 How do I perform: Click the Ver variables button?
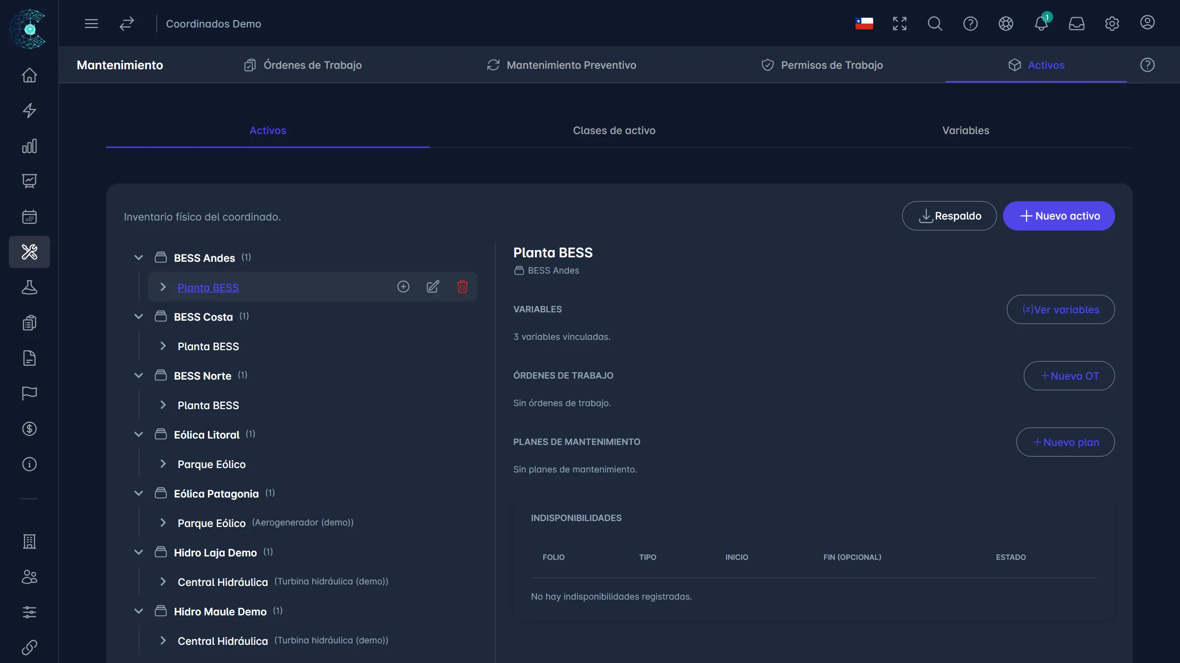click(x=1061, y=309)
